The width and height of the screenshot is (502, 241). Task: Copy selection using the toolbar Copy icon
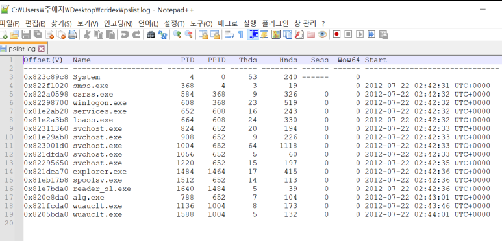pyautogui.click(x=99, y=34)
